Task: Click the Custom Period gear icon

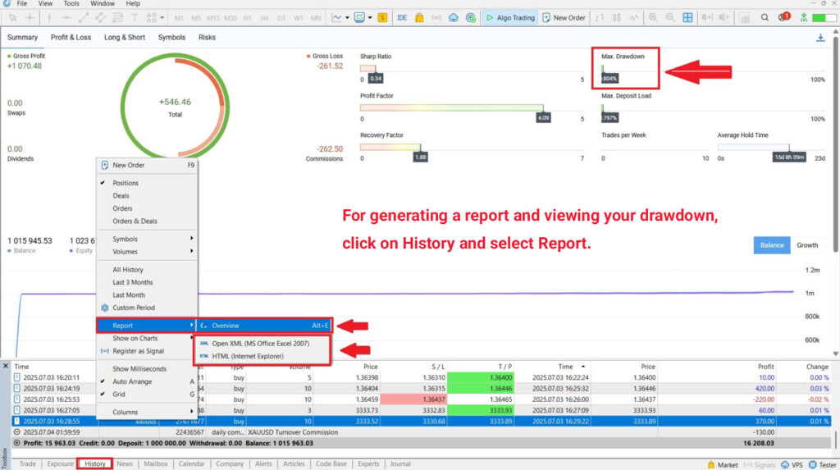Action: pyautogui.click(x=104, y=308)
